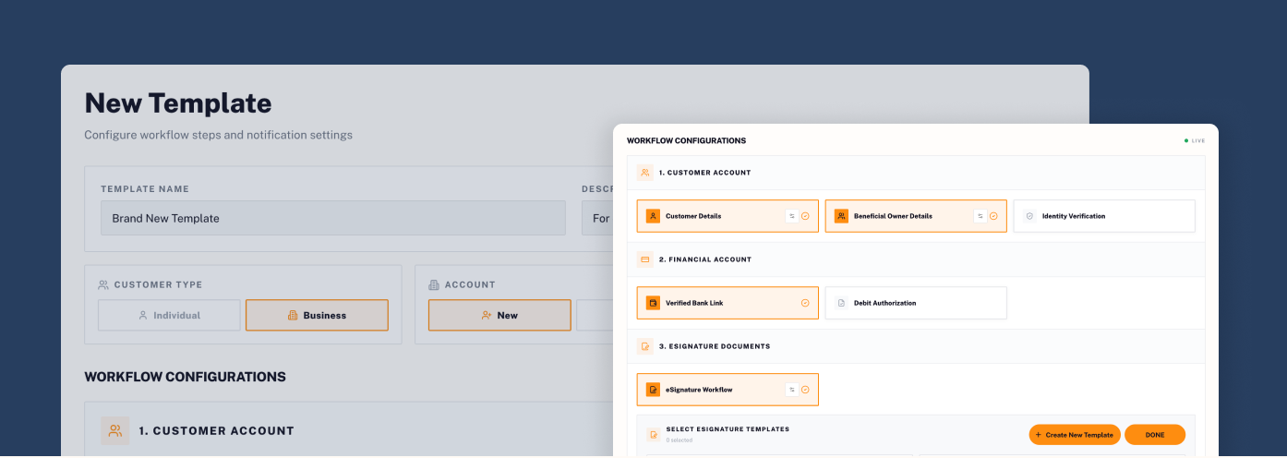Click the check circle on Customer Details

tap(805, 216)
